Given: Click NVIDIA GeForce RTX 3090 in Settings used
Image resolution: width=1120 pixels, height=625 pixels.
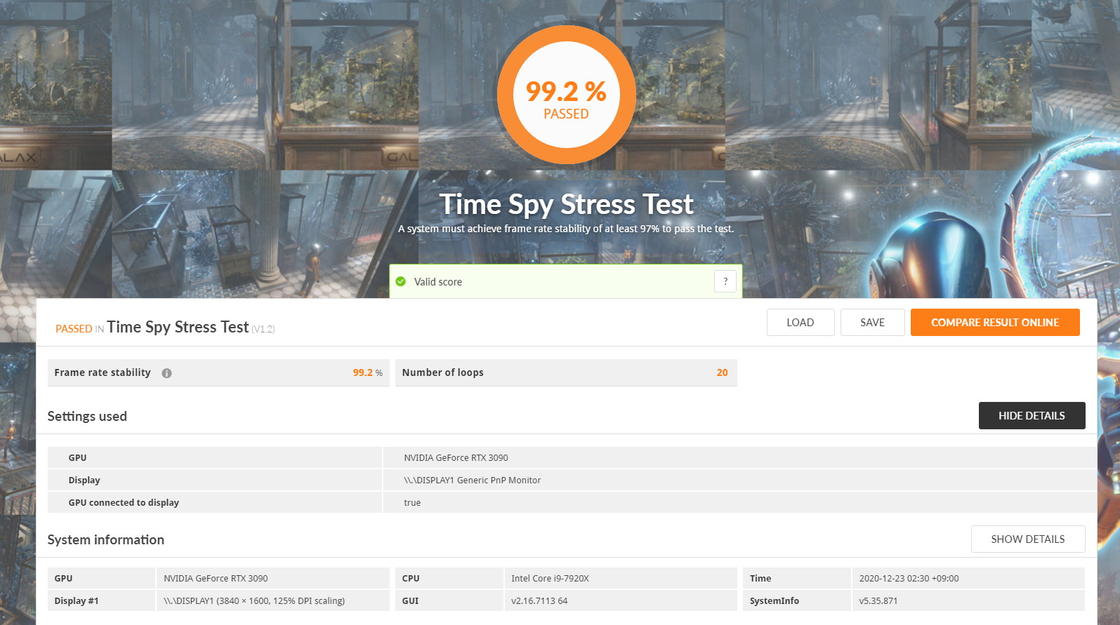Looking at the screenshot, I should [456, 458].
